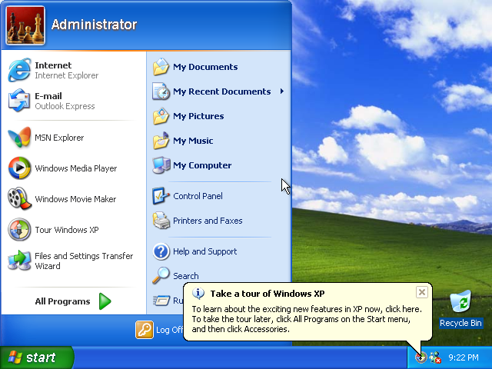
Task: Click 'Take a tour of Windows XP' title
Action: pyautogui.click(x=268, y=294)
